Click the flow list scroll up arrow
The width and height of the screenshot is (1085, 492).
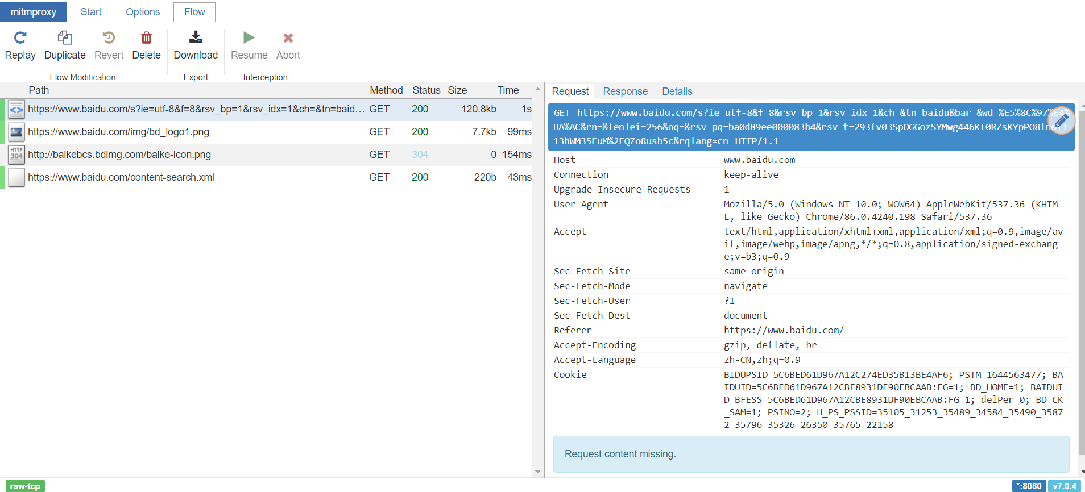(537, 89)
